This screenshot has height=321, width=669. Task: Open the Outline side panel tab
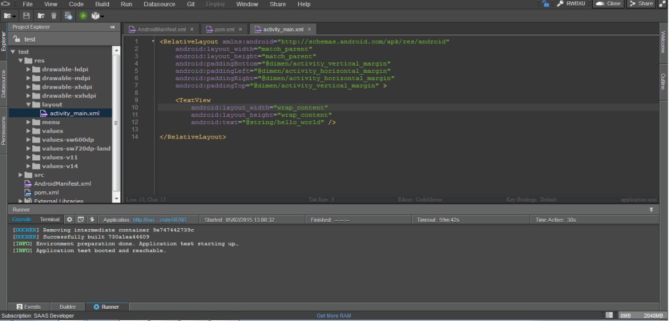pyautogui.click(x=663, y=82)
